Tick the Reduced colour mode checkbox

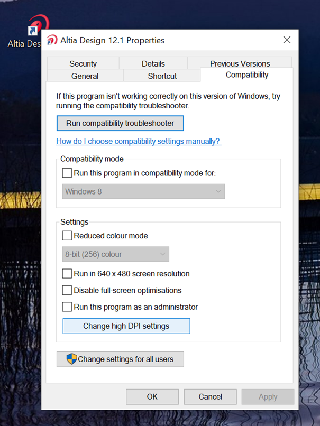[67, 236]
